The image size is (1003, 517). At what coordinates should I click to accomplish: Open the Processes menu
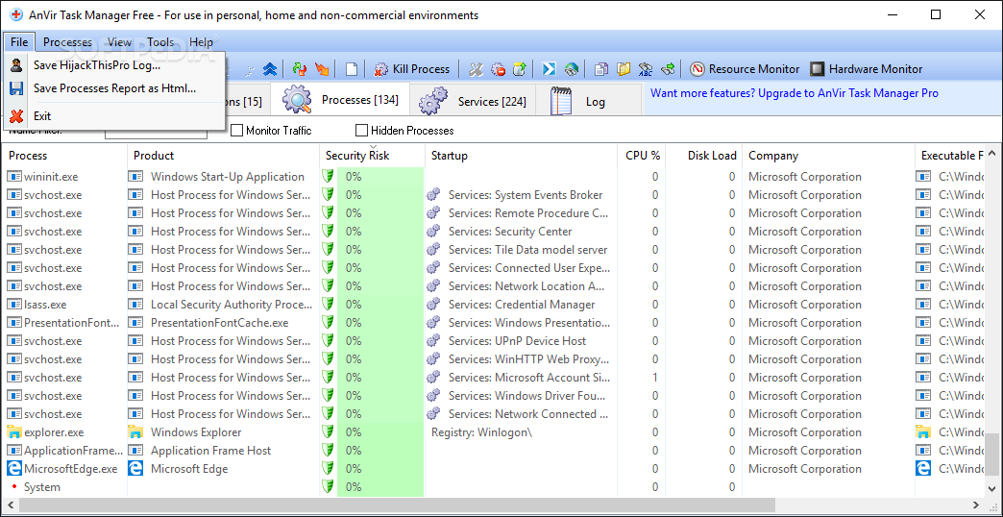[x=68, y=42]
